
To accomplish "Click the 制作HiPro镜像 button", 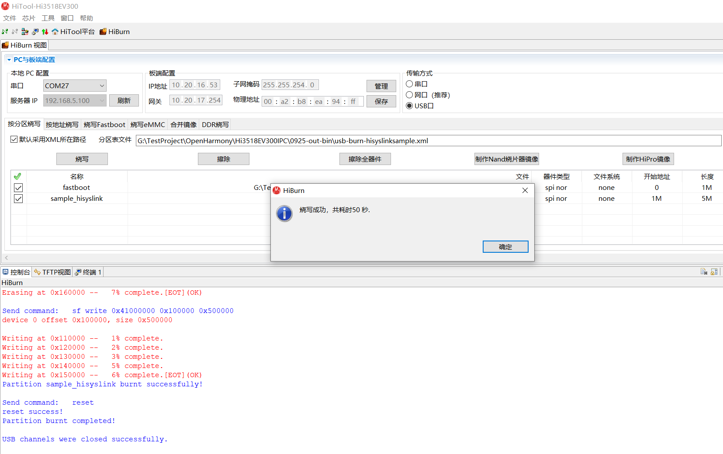I will point(648,159).
